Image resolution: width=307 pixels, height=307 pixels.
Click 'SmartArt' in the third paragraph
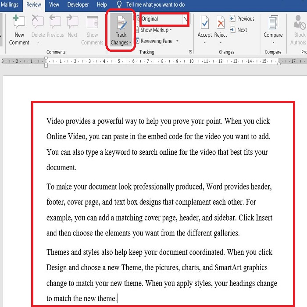tap(228, 268)
